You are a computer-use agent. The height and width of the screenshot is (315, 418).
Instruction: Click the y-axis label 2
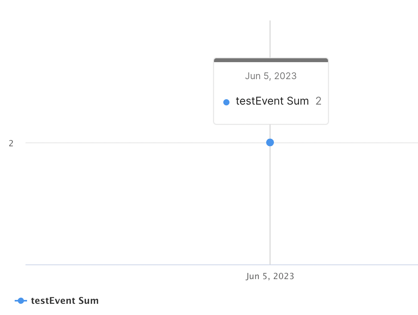[x=11, y=143]
